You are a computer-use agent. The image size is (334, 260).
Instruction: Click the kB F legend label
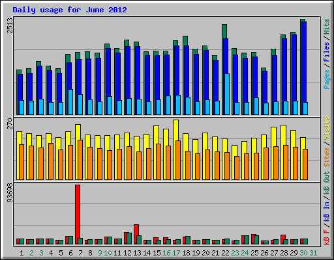pyautogui.click(x=326, y=237)
